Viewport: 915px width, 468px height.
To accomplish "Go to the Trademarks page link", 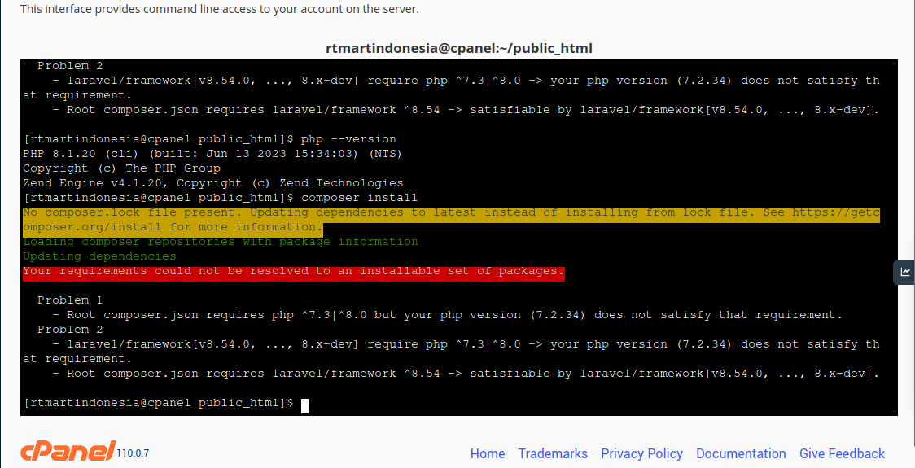I will tap(553, 453).
